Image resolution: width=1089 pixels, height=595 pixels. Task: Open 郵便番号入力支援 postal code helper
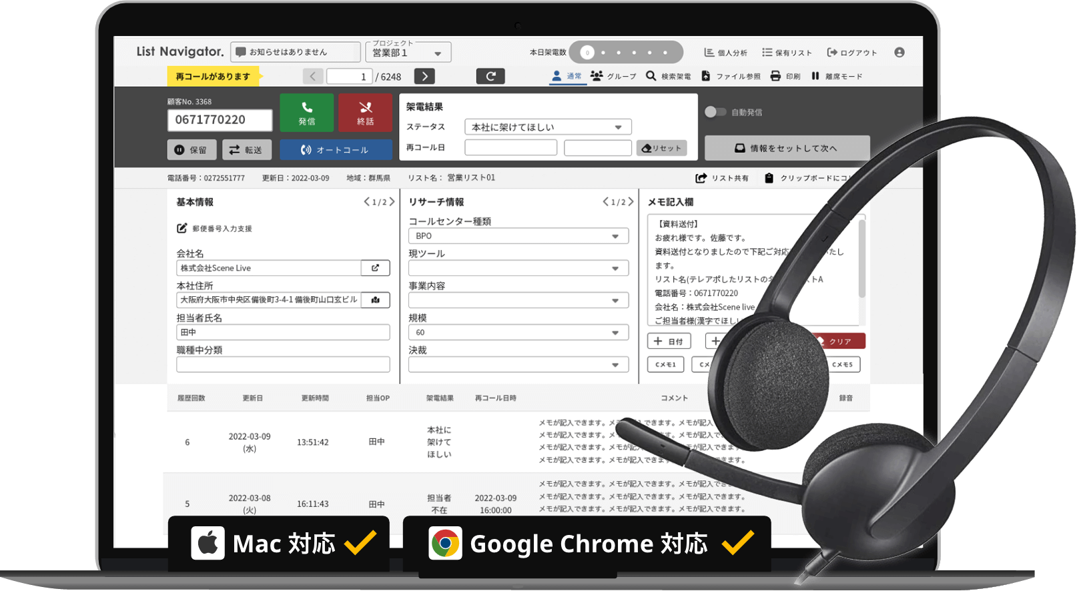tap(214, 228)
